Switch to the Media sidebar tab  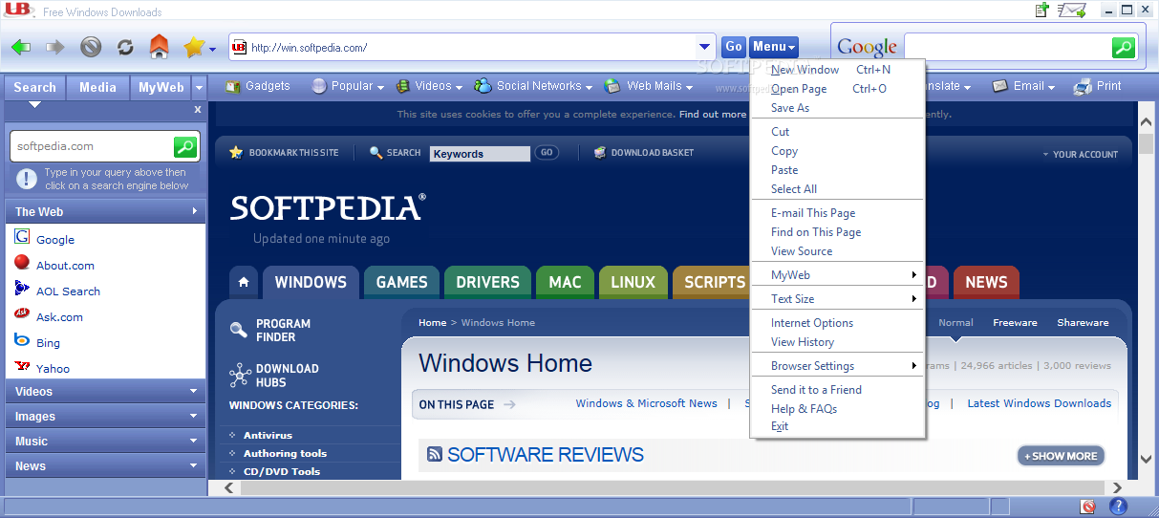tap(97, 87)
